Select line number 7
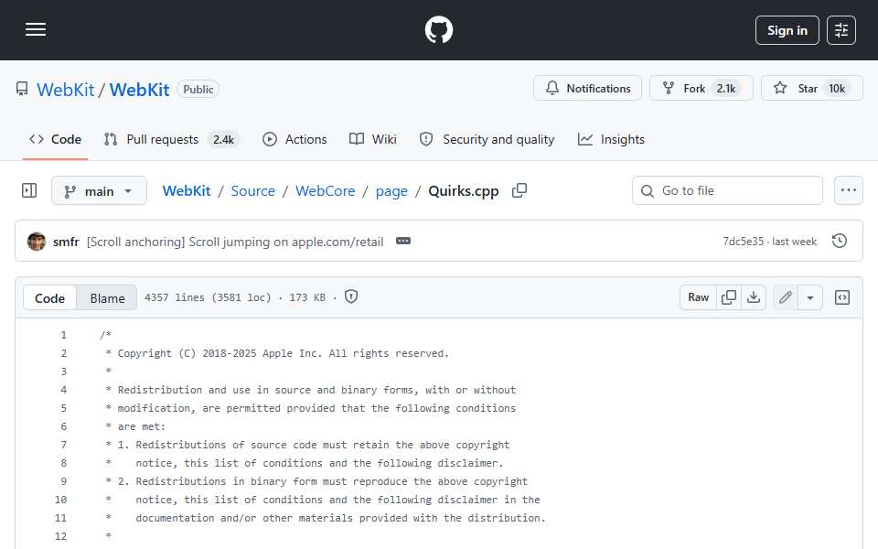Screen dimensions: 878x549 pos(63,445)
